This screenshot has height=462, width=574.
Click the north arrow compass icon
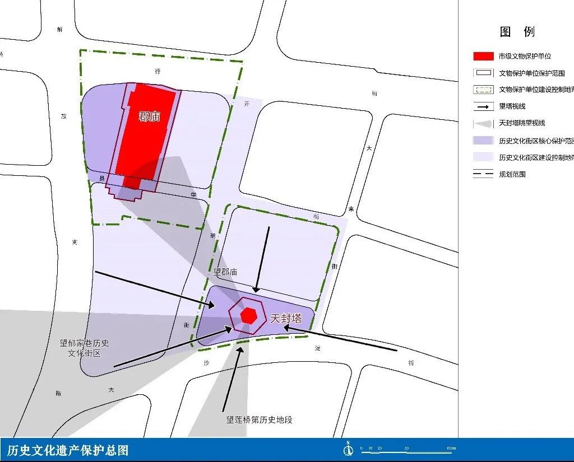348,449
